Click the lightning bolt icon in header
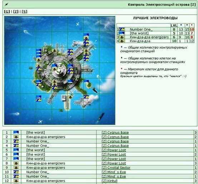Viewport: 198px width, 184px height. click(6, 5)
